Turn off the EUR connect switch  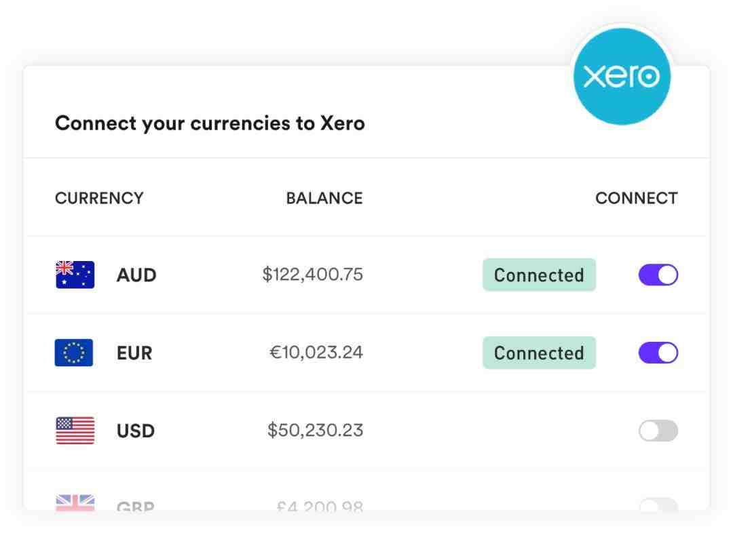[658, 353]
